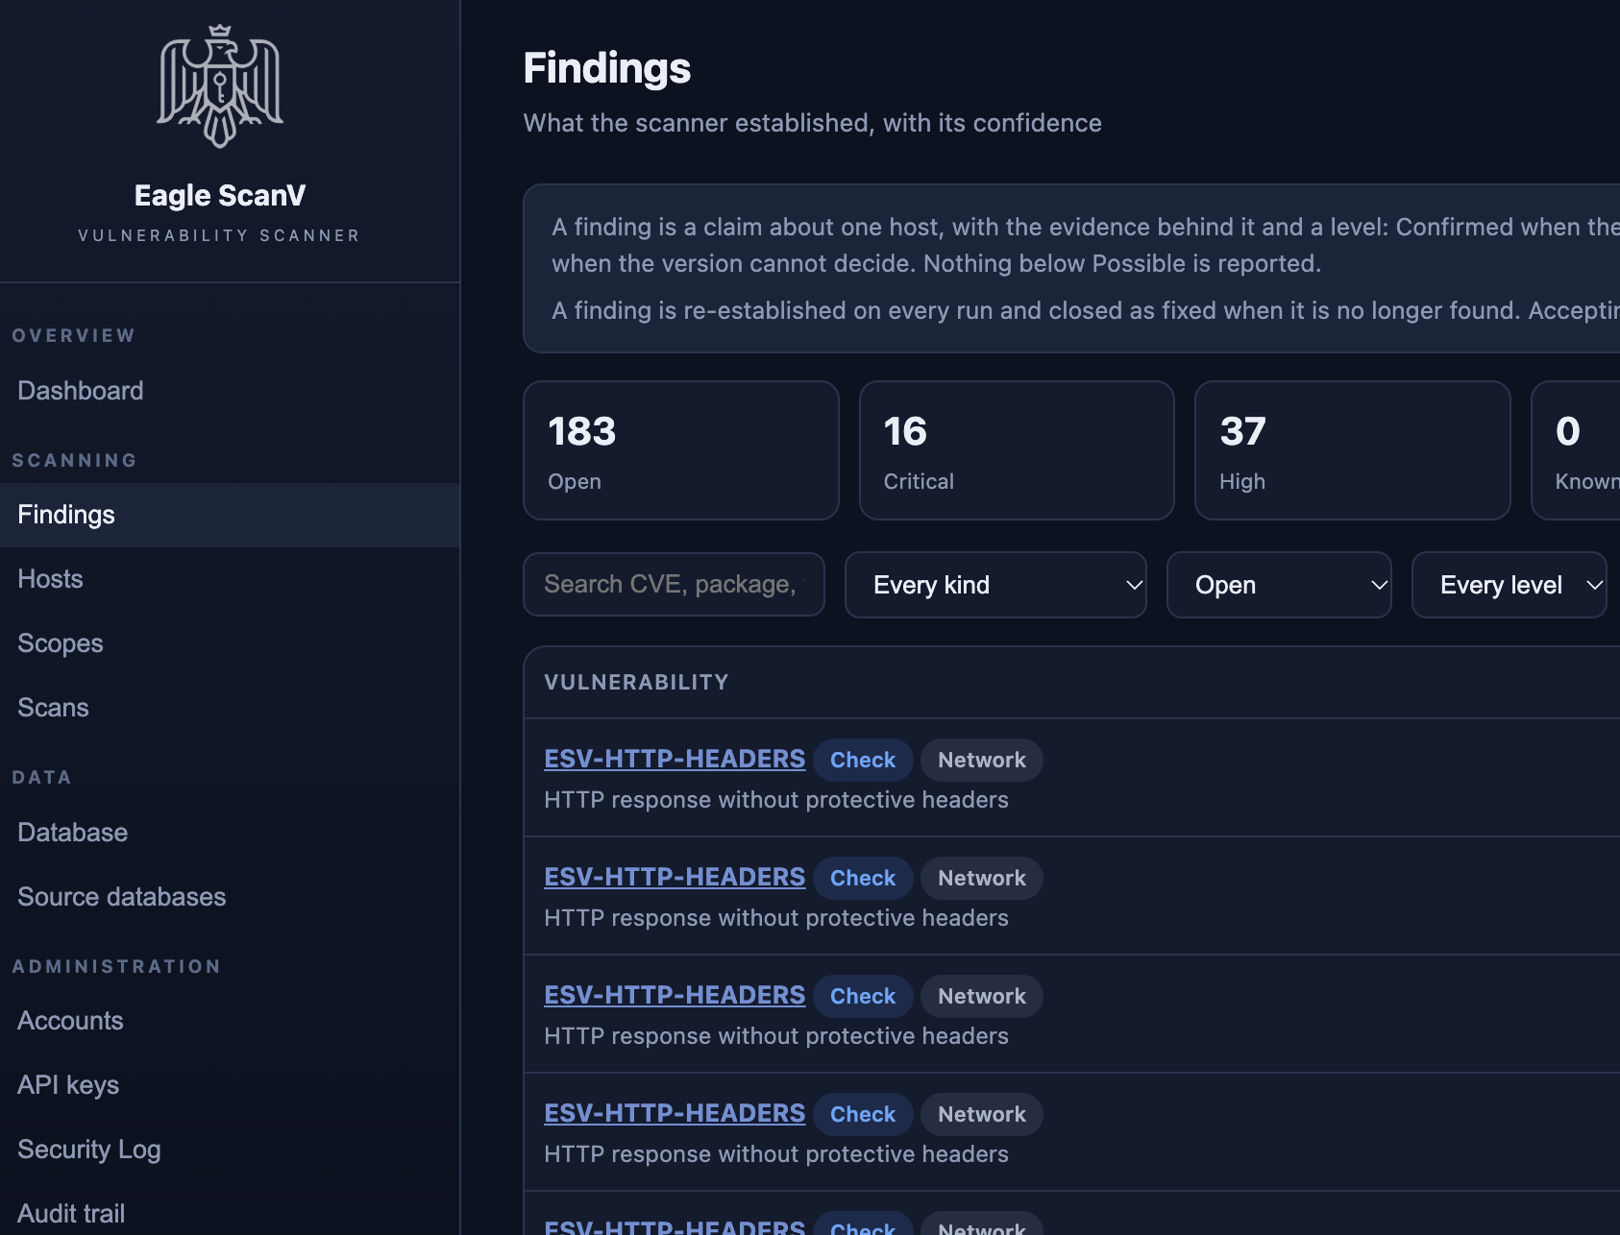Screen dimensions: 1620x1235
Task: Open the API keys page
Action: 230,1085
